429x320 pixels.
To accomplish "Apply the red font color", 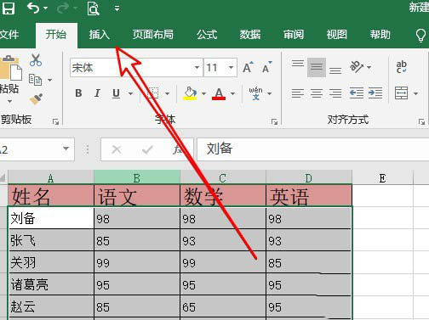I will point(219,93).
